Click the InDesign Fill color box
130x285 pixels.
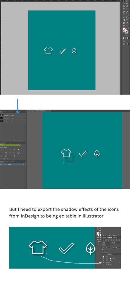124,29
